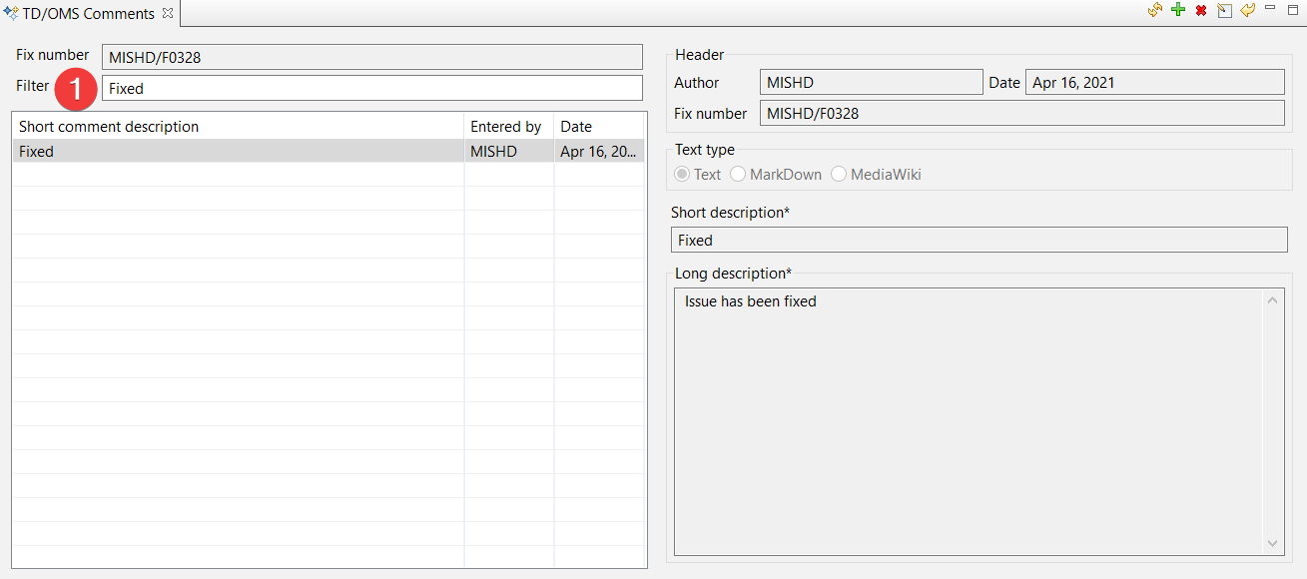This screenshot has height=579, width=1307.
Task: Click the yellow return arrow icon
Action: (x=1247, y=10)
